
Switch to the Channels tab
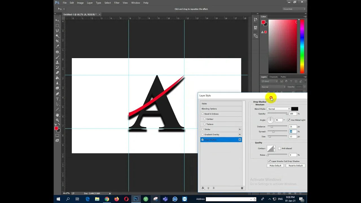(x=274, y=77)
